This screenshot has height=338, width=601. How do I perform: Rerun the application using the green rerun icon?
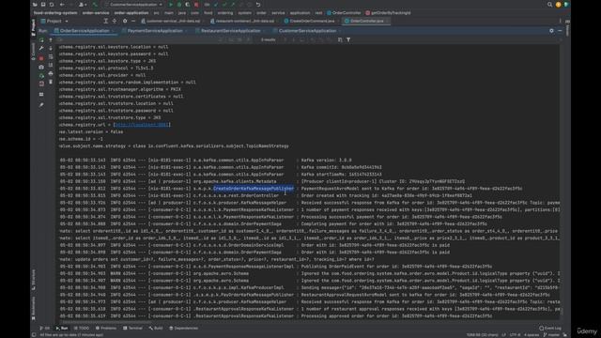41,39
